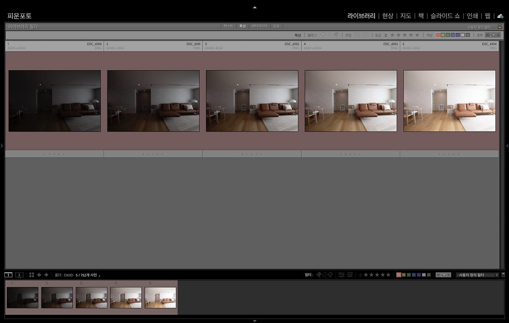Screen dimensions: 509x323
Task: Filter videos kind in library filter bar
Action: 498,35
